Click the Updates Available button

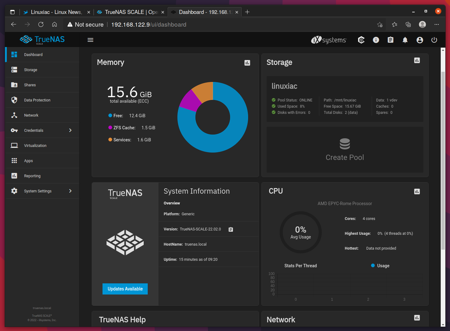click(125, 289)
